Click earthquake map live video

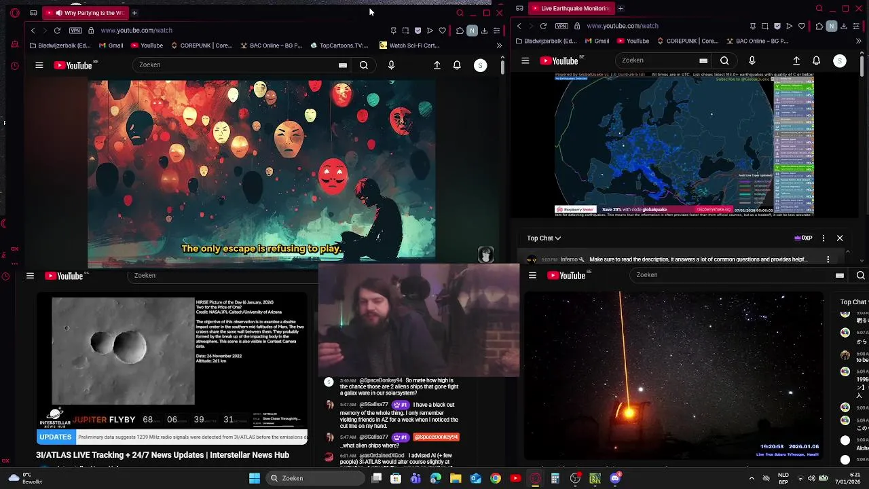684,145
